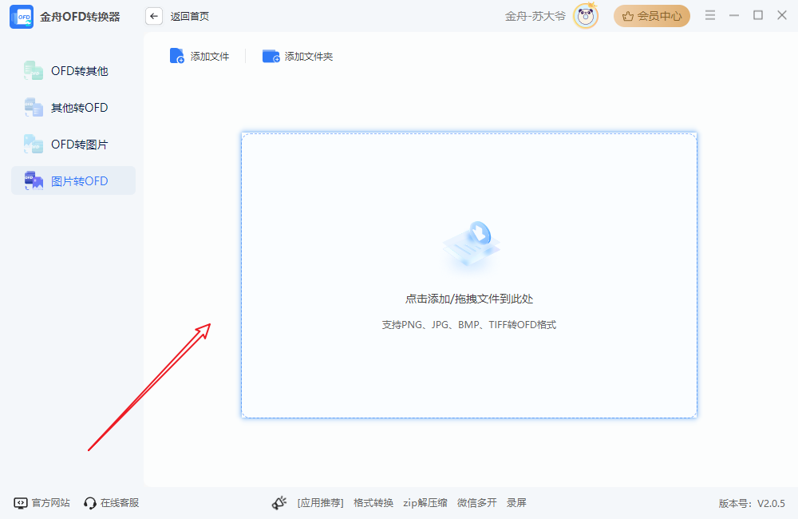Click the 返回首页 label
Image resolution: width=798 pixels, height=519 pixels.
pos(190,16)
